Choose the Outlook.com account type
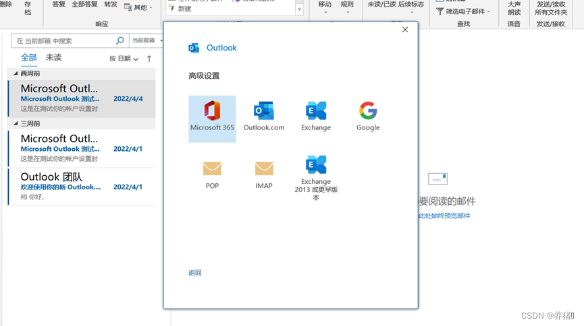584x326 pixels. coord(264,117)
